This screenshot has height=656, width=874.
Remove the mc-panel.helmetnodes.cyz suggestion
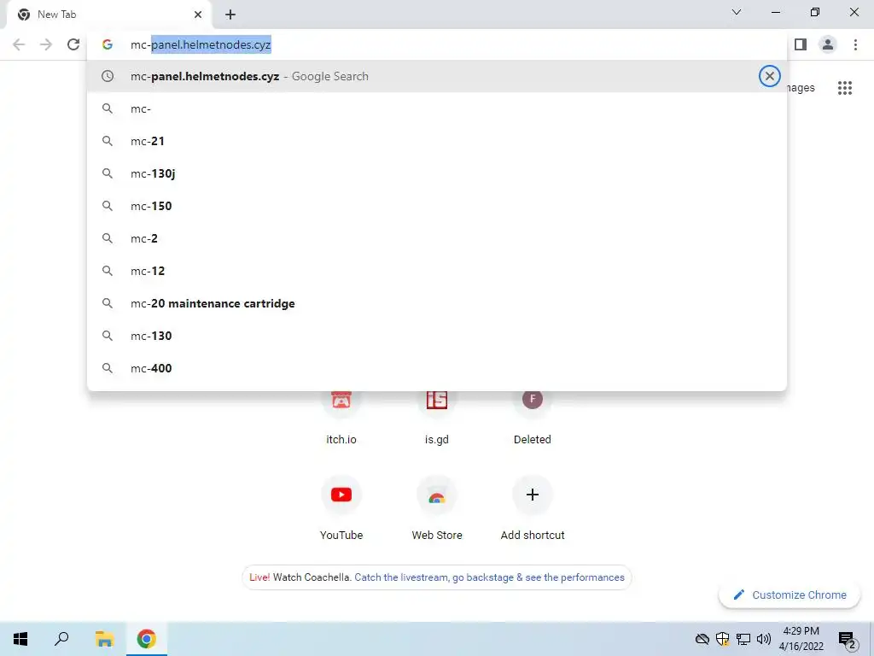769,76
